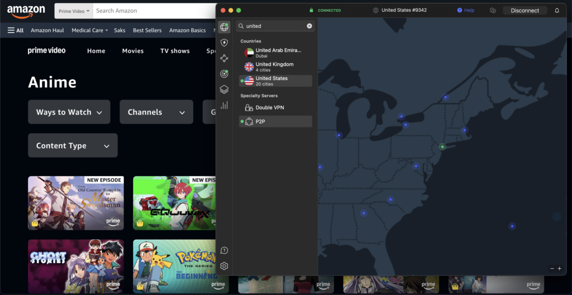Image resolution: width=572 pixels, height=295 pixels.
Task: Open the countries globe tab in NordVPN sidebar
Action: coord(224,27)
